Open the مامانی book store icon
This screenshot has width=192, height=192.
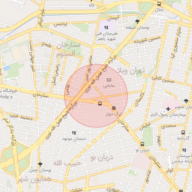click(109, 80)
